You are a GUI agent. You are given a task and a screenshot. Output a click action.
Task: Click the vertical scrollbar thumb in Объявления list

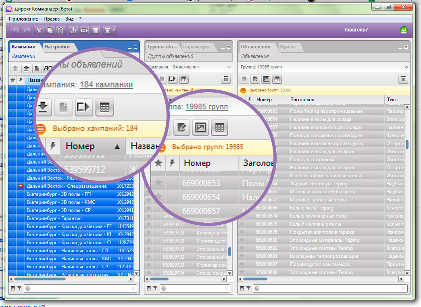(407, 144)
